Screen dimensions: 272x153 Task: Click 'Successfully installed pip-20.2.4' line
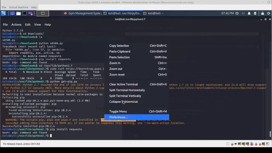28,126
